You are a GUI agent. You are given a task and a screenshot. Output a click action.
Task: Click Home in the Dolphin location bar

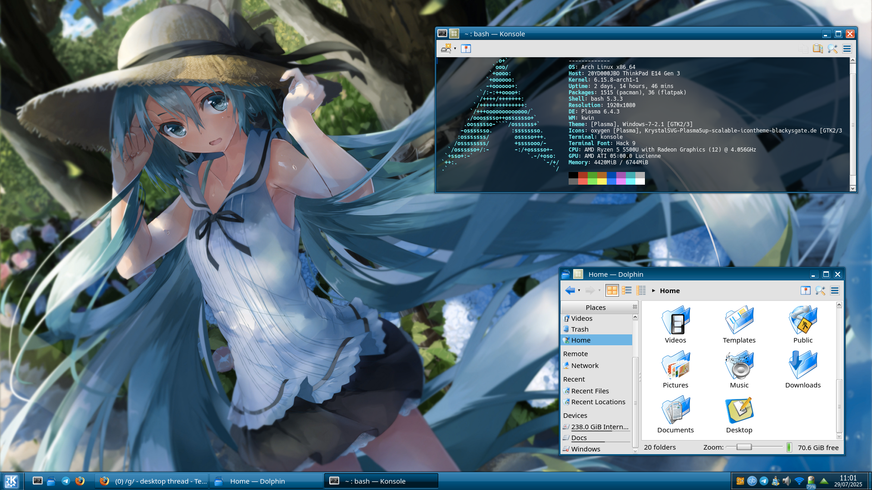tap(669, 291)
